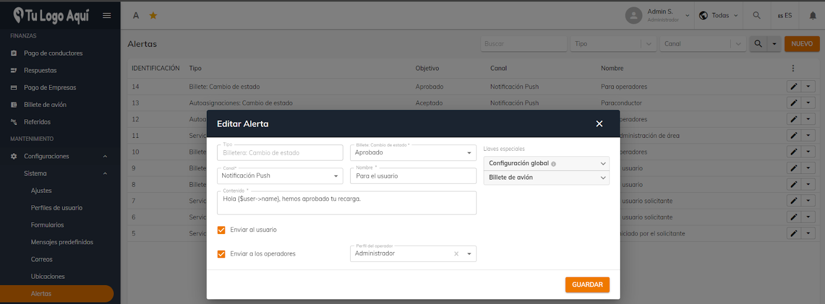The height and width of the screenshot is (304, 825).
Task: Click the Tu Logo Aquí logo
Action: pyautogui.click(x=51, y=15)
